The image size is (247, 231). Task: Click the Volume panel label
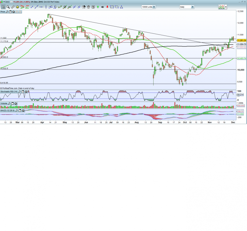pyautogui.click(x=4, y=103)
